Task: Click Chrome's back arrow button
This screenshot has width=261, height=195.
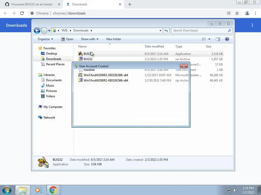Action: pos(6,13)
